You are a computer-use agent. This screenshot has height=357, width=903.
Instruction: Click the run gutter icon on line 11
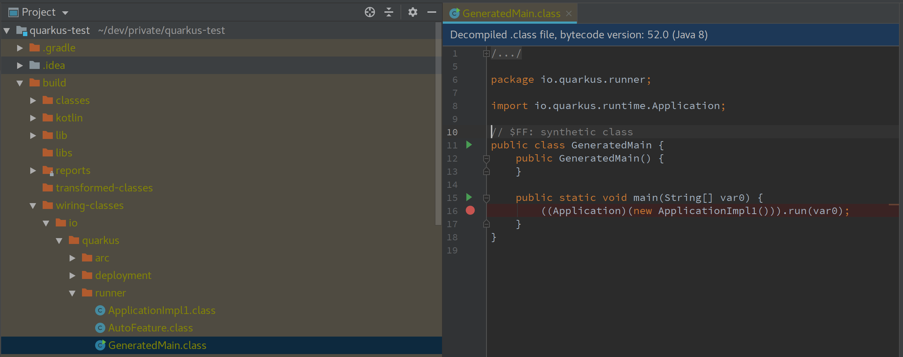(x=469, y=145)
